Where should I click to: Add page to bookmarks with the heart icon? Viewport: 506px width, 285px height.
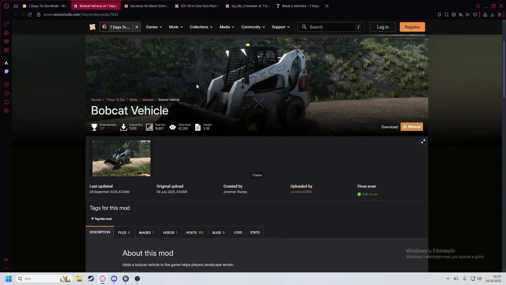click(x=475, y=15)
